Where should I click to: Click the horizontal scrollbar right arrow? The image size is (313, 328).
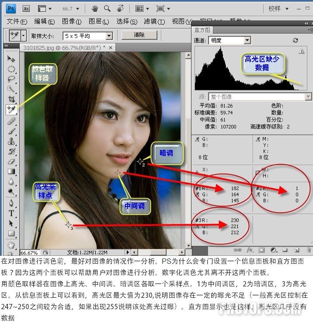(x=182, y=252)
